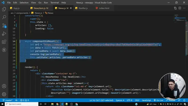Image resolution: width=188 pixels, height=106 pixels.
Task: Open the Selection menu
Action: pos(24,3)
